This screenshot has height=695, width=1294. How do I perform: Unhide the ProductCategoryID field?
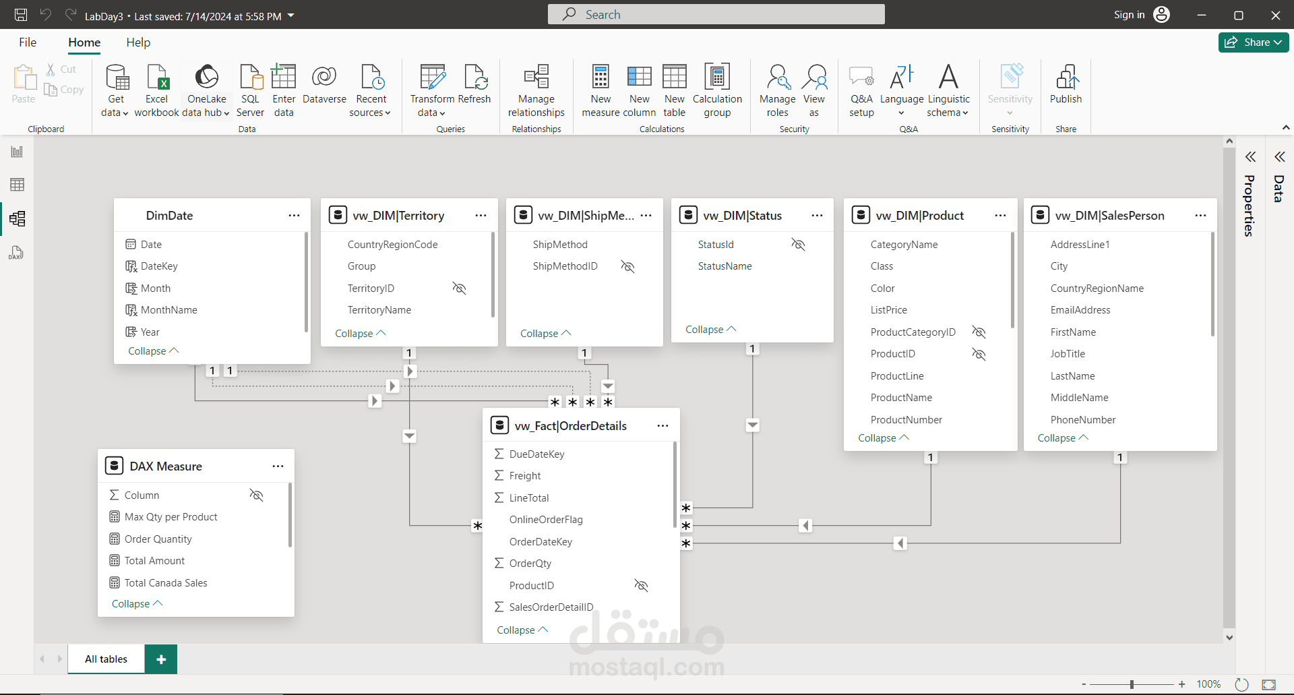click(x=979, y=332)
